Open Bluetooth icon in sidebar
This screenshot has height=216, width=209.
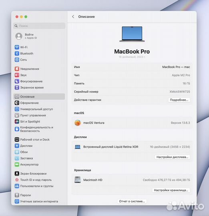point(17,53)
